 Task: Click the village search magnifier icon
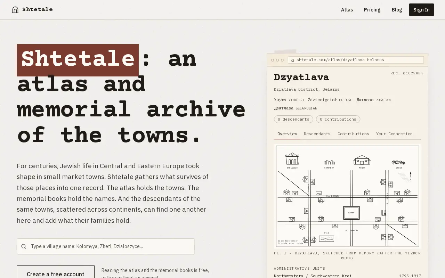(24, 246)
